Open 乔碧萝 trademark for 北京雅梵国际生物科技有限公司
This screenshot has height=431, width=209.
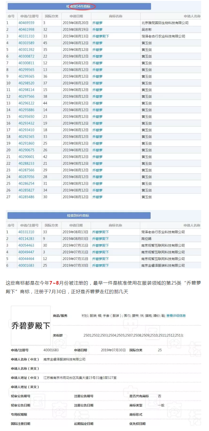(x=97, y=23)
